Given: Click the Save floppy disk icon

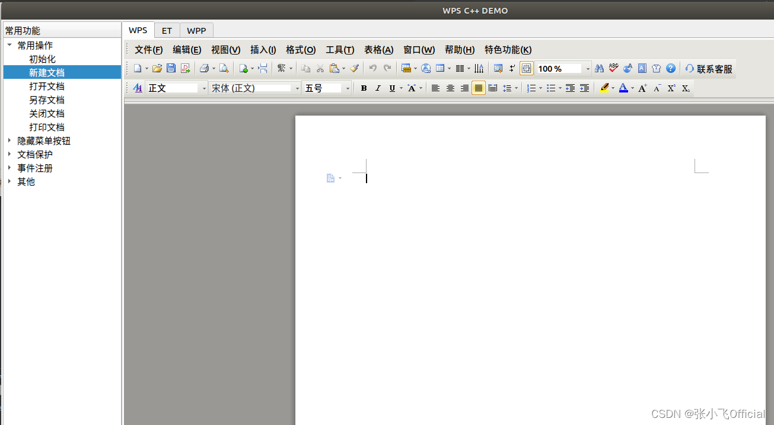Looking at the screenshot, I should (171, 68).
